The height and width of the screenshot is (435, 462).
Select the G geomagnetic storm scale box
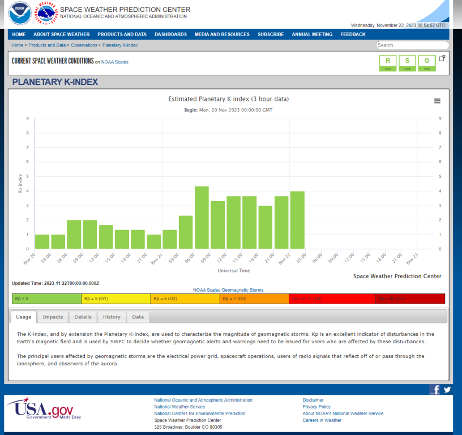(427, 63)
